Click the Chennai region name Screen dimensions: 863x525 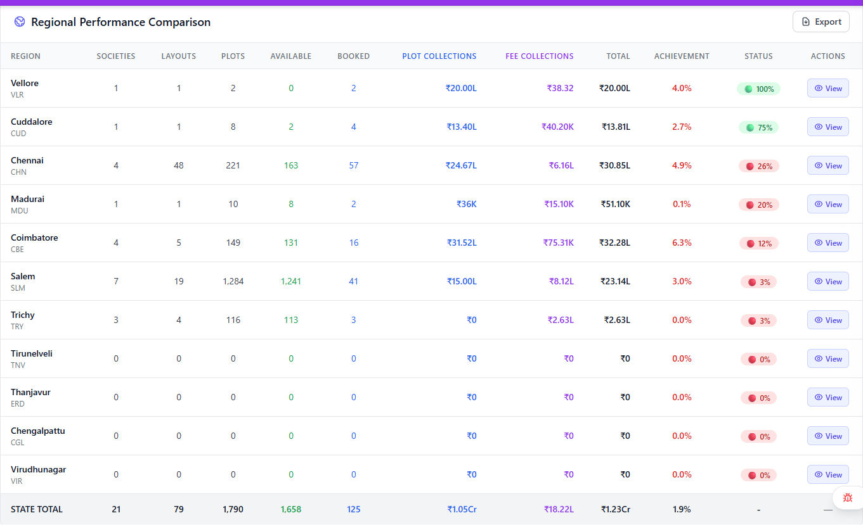(27, 160)
